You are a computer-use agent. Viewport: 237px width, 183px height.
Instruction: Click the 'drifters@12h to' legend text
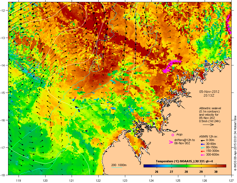click(x=184, y=140)
